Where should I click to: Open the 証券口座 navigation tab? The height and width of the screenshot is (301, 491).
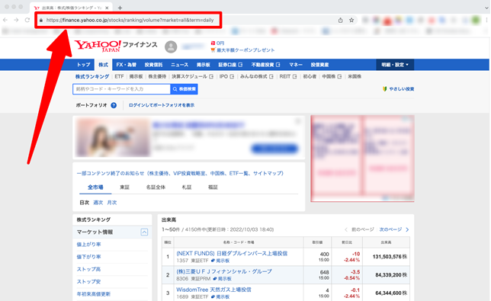(230, 65)
